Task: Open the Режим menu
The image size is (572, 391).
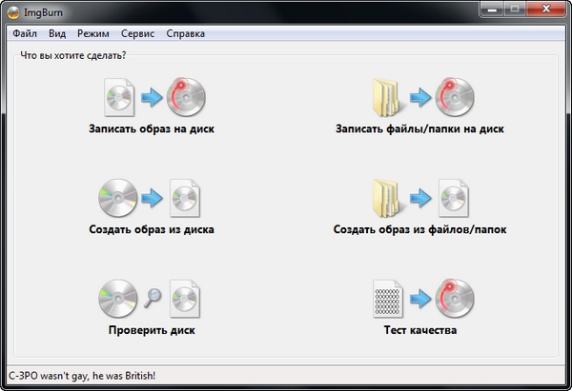Action: (x=93, y=33)
